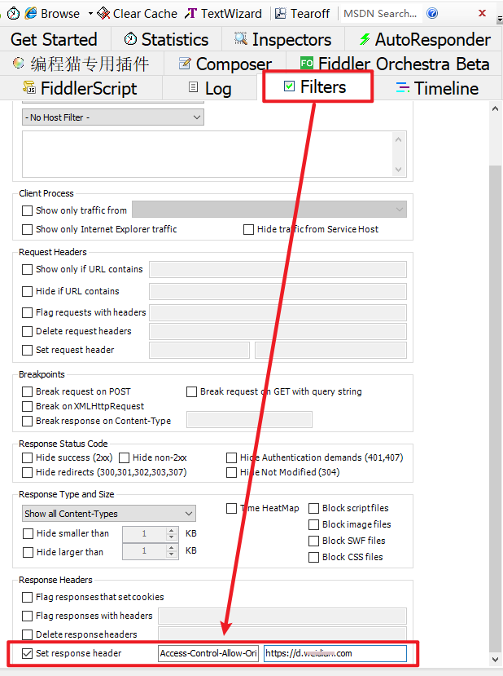This screenshot has height=676, width=503.
Task: Open TextWizard from its toolbar icon
Action: pos(190,13)
